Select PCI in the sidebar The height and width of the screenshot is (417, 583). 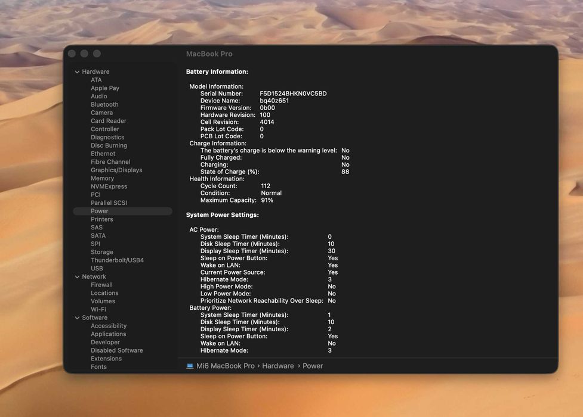95,195
